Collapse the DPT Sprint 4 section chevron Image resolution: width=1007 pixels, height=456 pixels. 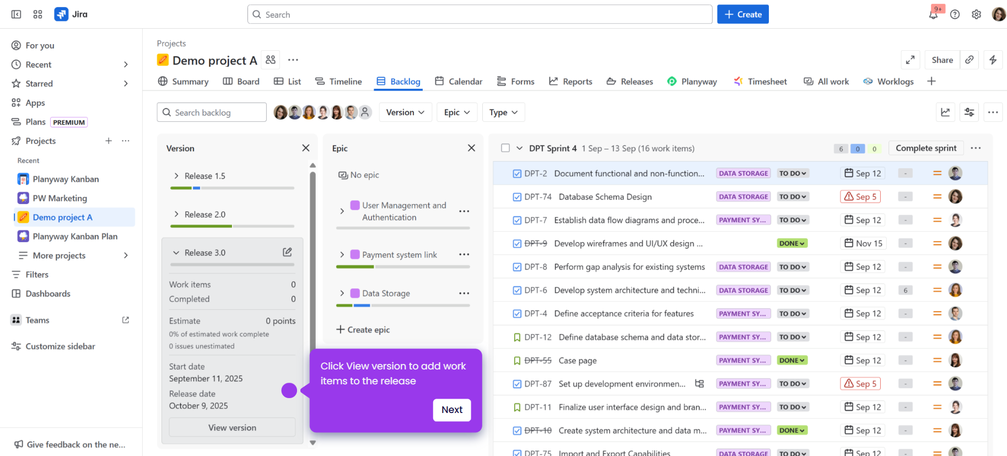[519, 148]
